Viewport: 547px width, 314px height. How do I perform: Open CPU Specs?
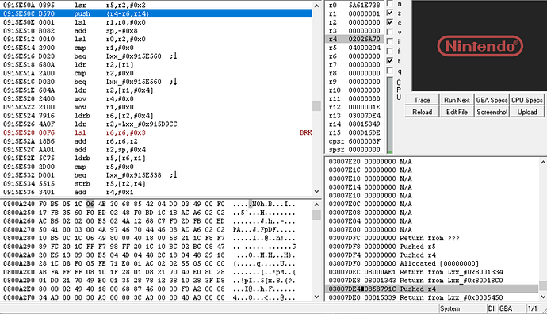pos(527,100)
